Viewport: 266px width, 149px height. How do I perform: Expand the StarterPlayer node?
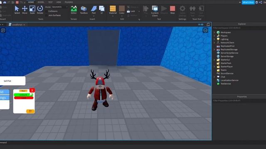(214, 67)
